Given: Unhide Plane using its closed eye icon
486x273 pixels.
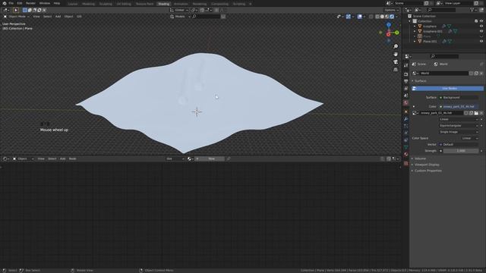Looking at the screenshot, I should tap(481, 36).
